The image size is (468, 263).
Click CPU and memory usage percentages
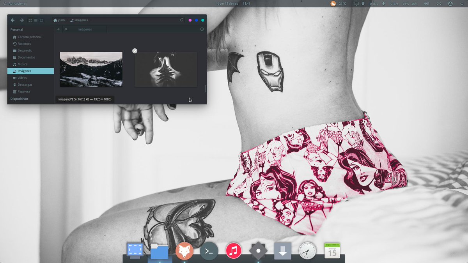(x=410, y=4)
